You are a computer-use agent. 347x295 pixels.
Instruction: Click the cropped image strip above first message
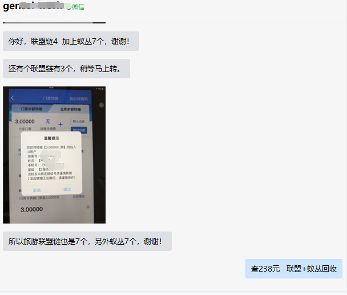(x=54, y=23)
